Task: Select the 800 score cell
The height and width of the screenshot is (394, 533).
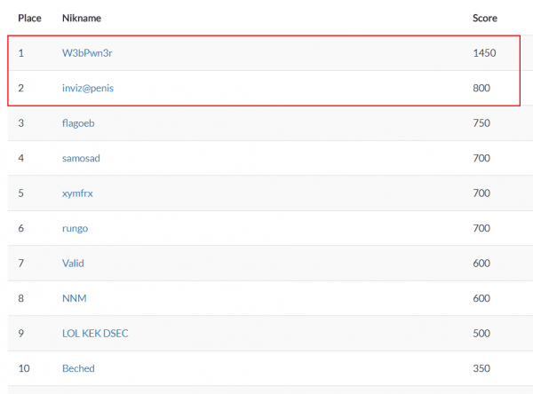Action: coord(481,88)
